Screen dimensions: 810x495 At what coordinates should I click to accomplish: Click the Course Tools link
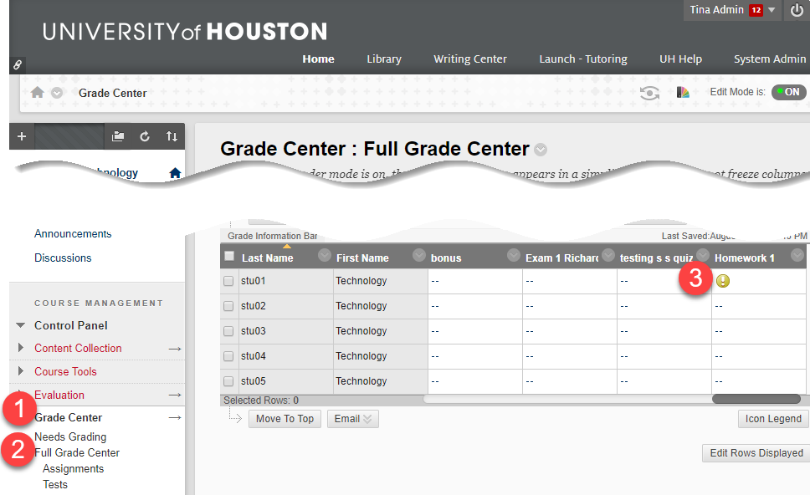click(x=65, y=371)
